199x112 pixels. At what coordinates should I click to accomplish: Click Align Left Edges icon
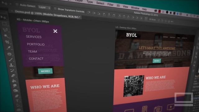104,14
